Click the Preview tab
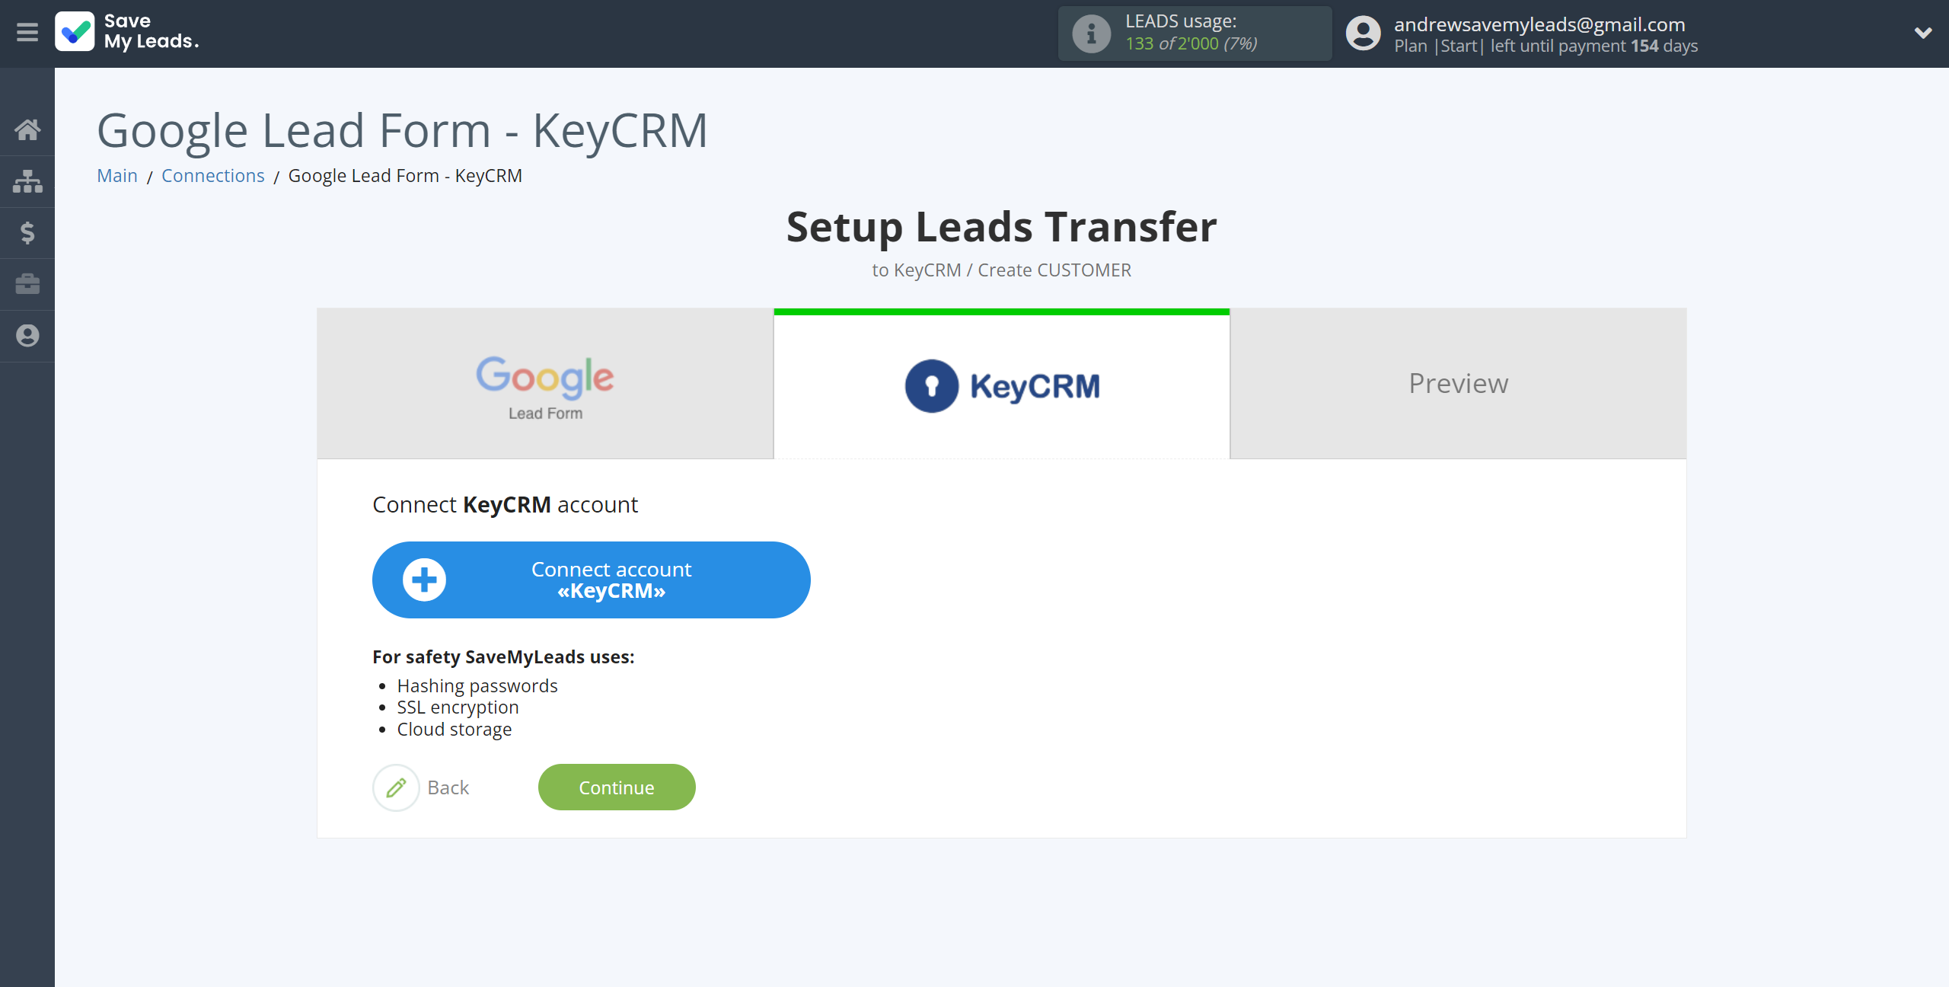 coord(1458,384)
